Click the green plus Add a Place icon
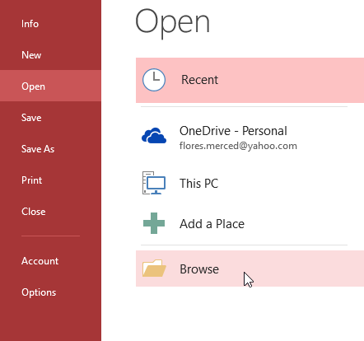364x341 pixels. pos(154,223)
